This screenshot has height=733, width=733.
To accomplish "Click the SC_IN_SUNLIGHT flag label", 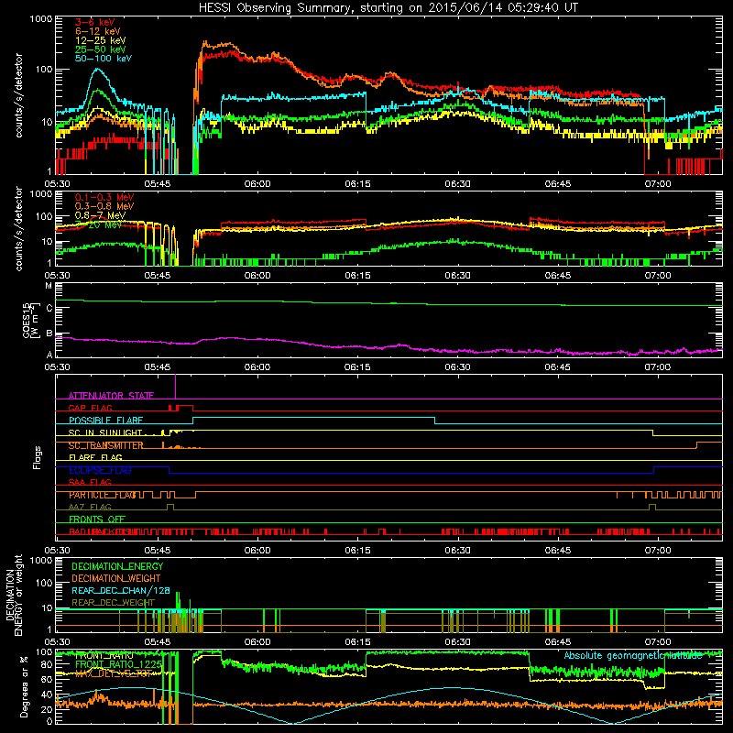I will tap(105, 432).
